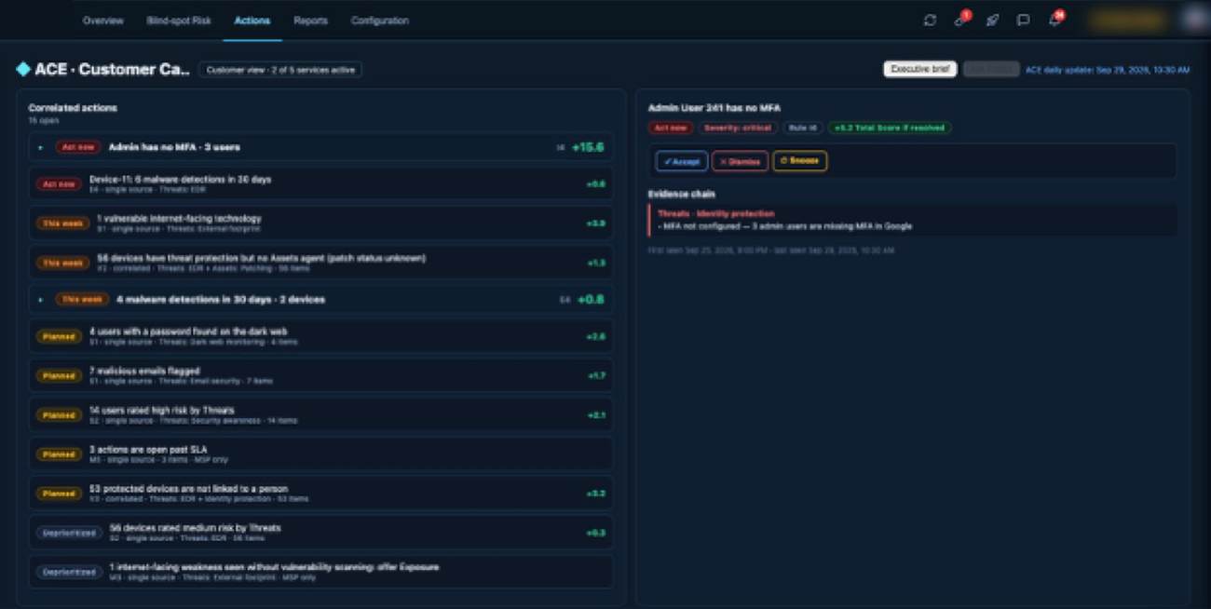This screenshot has width=1211, height=609.
Task: Select 'Device-11: 6 malware detections' row
Action: tap(320, 183)
